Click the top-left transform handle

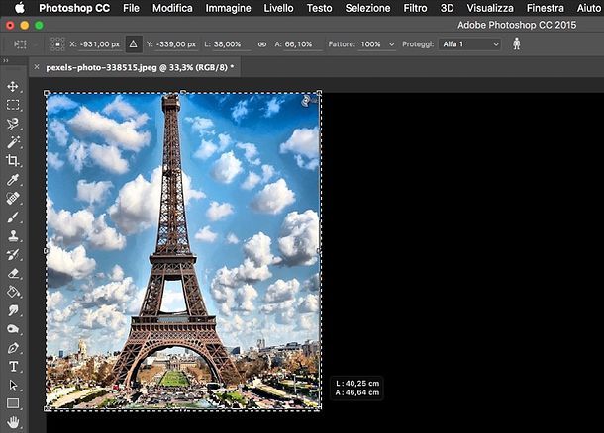47,93
